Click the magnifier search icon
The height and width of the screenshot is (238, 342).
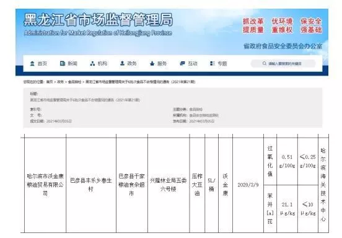click(x=265, y=63)
